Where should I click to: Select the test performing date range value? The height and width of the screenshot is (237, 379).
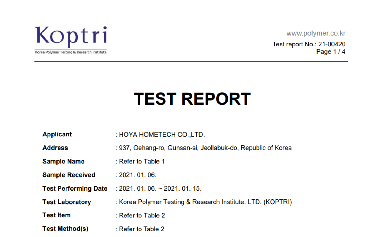click(x=160, y=189)
